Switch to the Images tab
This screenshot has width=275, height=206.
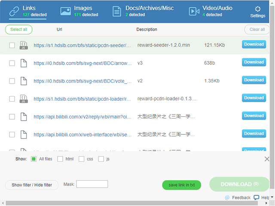tap(79, 11)
